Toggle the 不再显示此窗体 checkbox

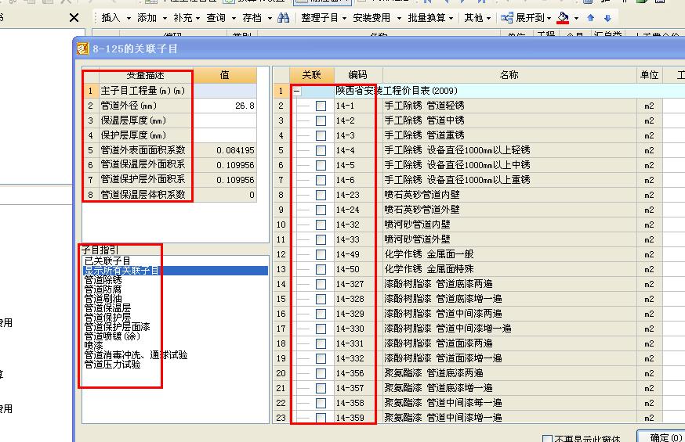coord(547,439)
